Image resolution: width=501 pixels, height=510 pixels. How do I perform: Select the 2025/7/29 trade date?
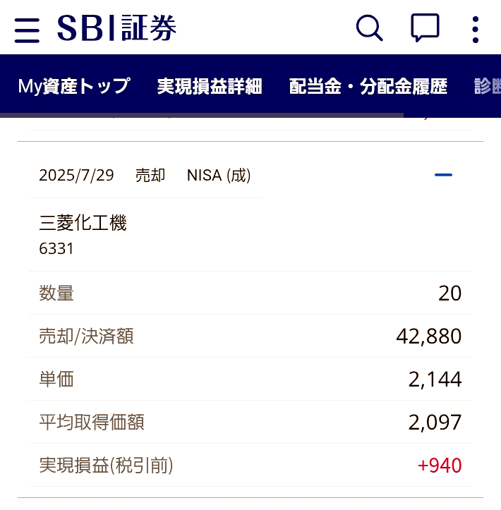(x=76, y=175)
